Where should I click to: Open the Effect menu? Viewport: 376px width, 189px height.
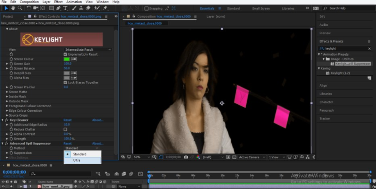coord(58,2)
